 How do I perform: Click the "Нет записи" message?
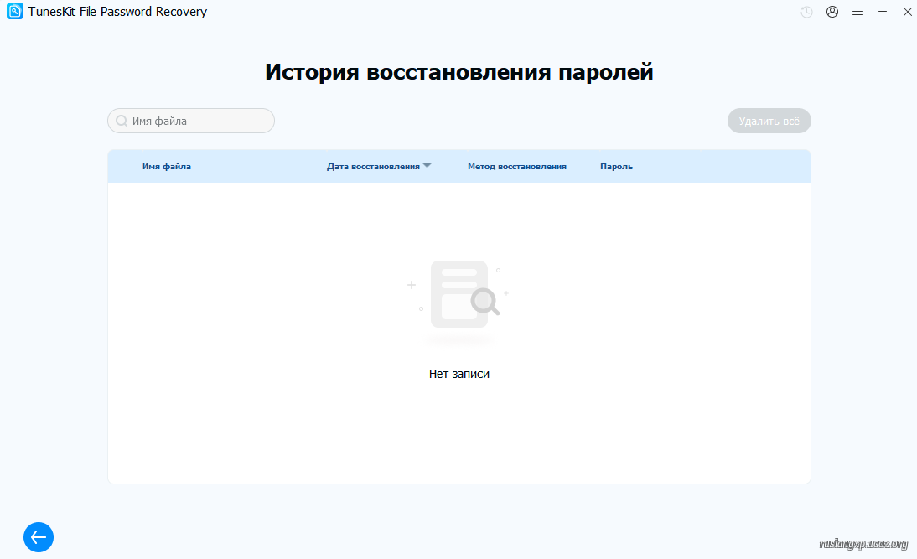(x=458, y=374)
